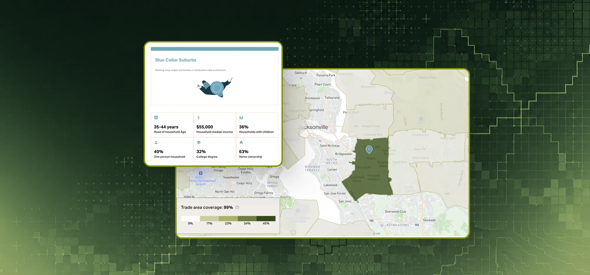Click the Talleyrand map label
The height and width of the screenshot is (275, 590).
pyautogui.click(x=332, y=98)
